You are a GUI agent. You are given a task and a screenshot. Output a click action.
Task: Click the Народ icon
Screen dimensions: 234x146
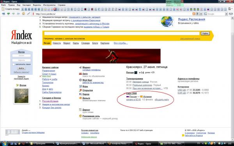80,94
